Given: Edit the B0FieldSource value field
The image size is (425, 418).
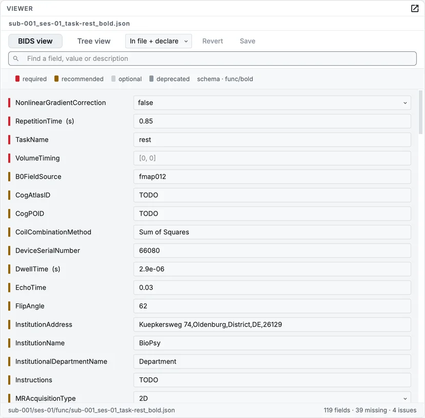Looking at the screenshot, I should pyautogui.click(x=272, y=177).
